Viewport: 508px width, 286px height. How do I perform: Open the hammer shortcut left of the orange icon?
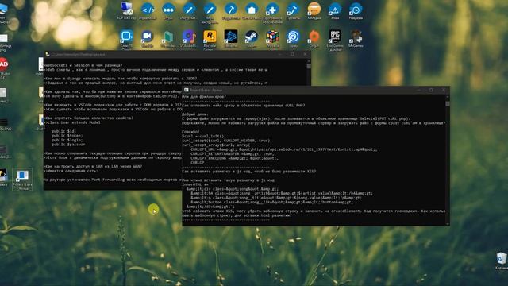pos(293,10)
